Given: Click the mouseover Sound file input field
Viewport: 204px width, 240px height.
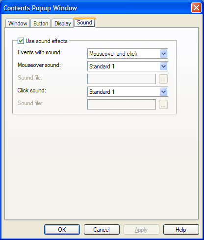Looking at the screenshot, I should [x=122, y=79].
